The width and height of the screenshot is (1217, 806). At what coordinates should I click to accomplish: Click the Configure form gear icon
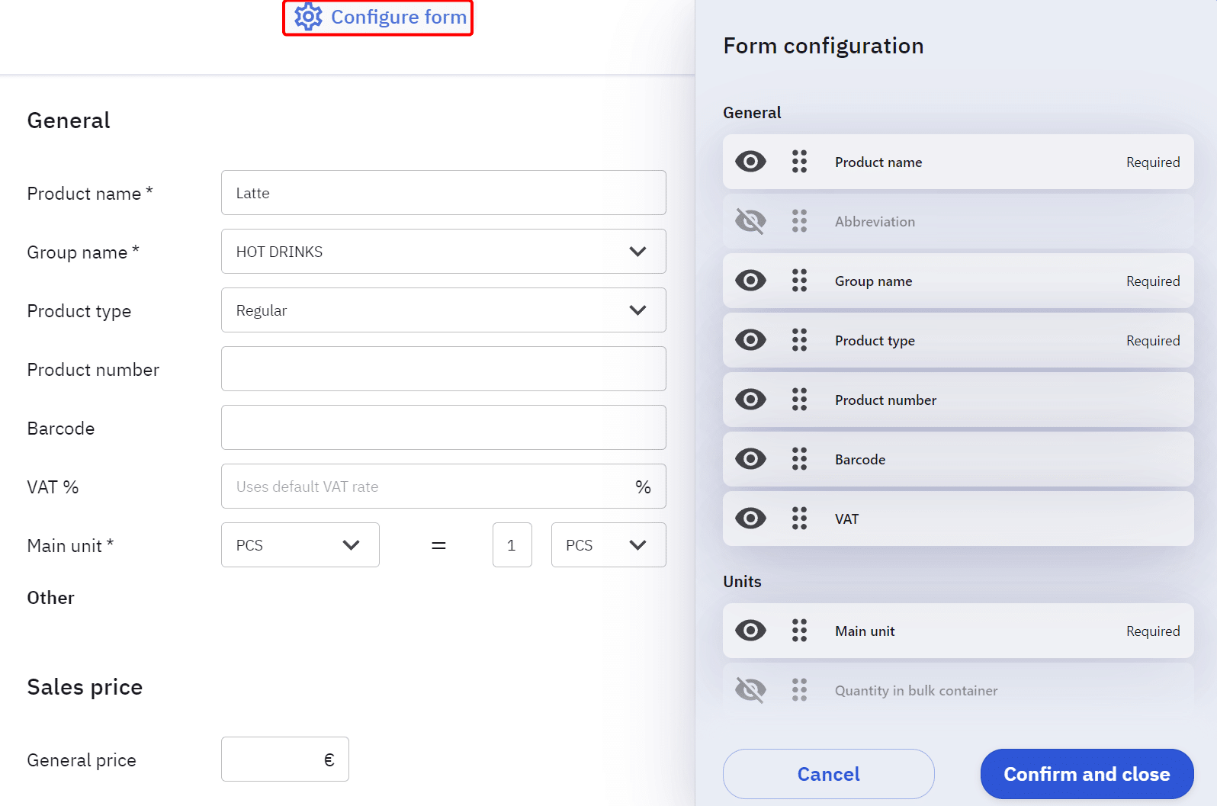(x=308, y=17)
